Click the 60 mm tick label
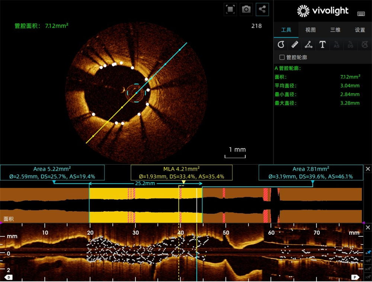Image resolution: width=372 pixels, height=282 pixels. click(271, 233)
